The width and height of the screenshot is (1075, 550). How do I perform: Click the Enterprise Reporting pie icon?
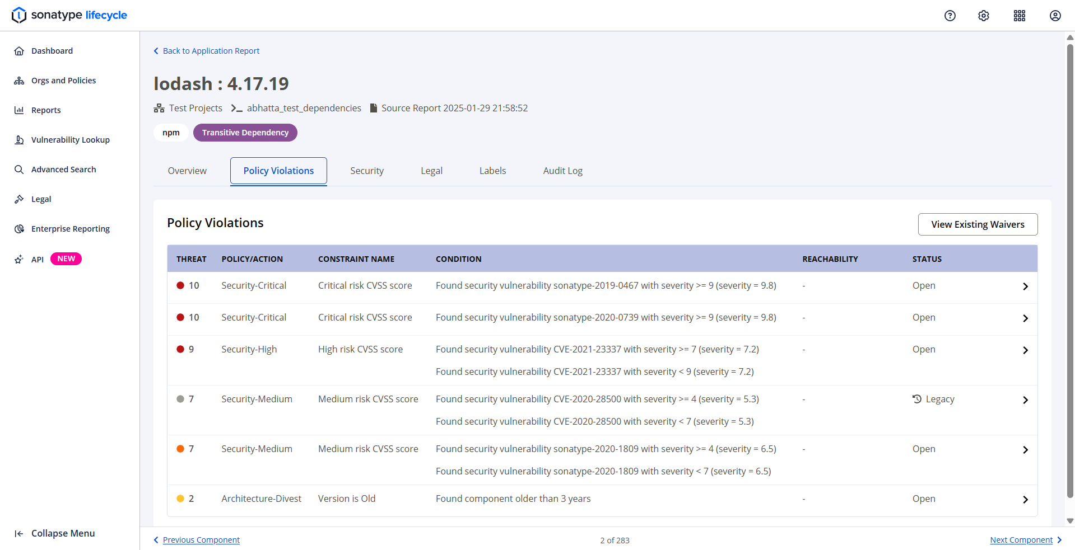click(19, 229)
